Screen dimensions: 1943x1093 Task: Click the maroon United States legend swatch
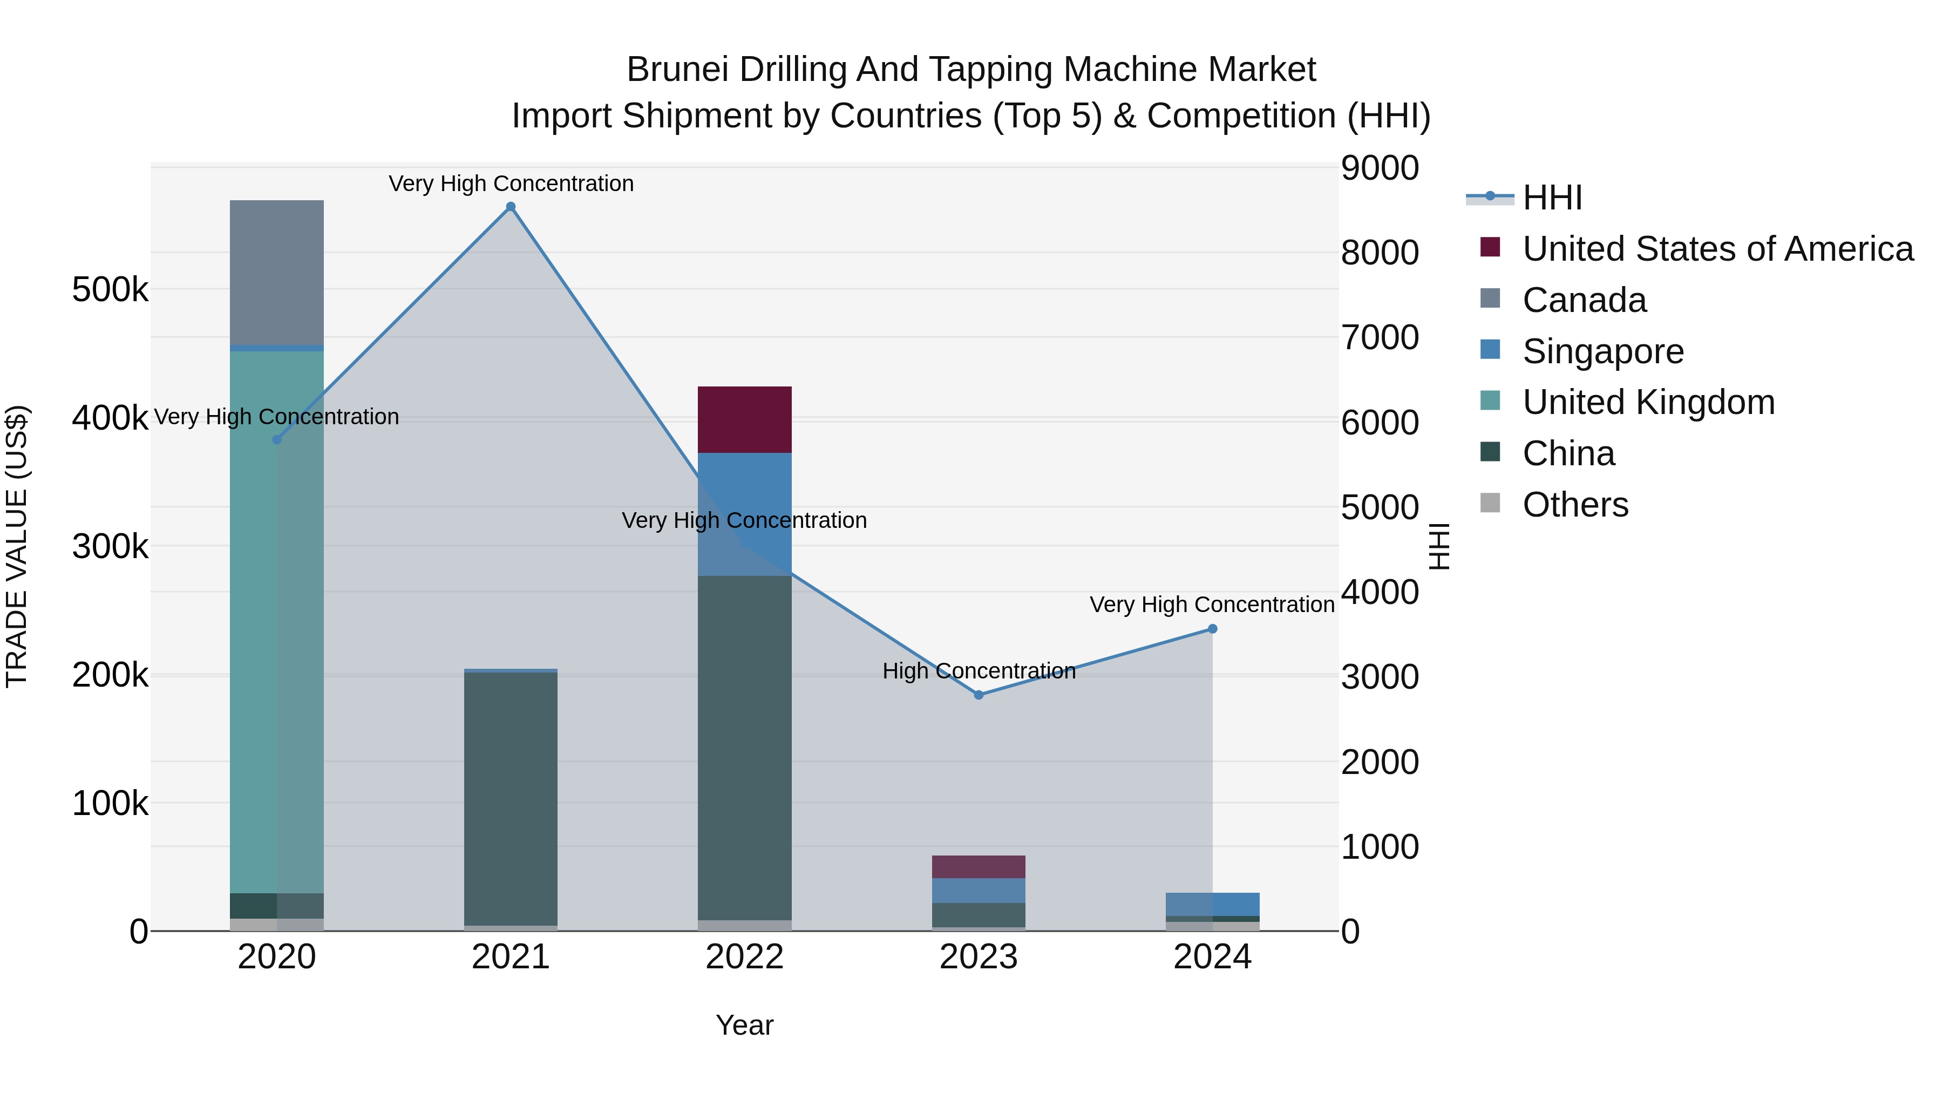pos(1490,247)
